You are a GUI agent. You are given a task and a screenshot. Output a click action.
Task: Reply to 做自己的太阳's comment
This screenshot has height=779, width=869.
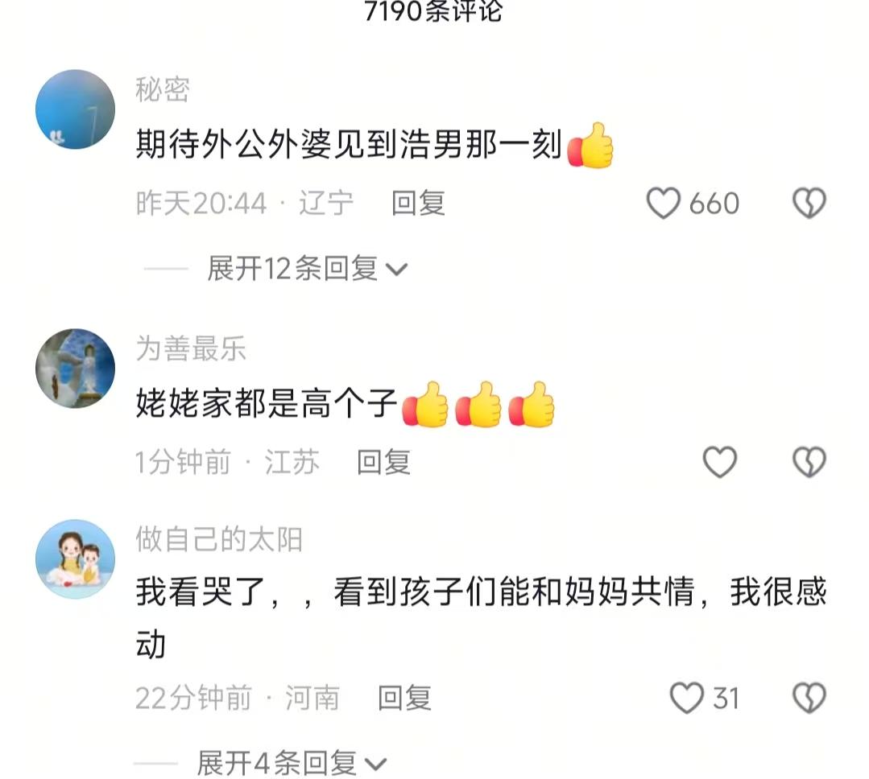click(x=404, y=698)
